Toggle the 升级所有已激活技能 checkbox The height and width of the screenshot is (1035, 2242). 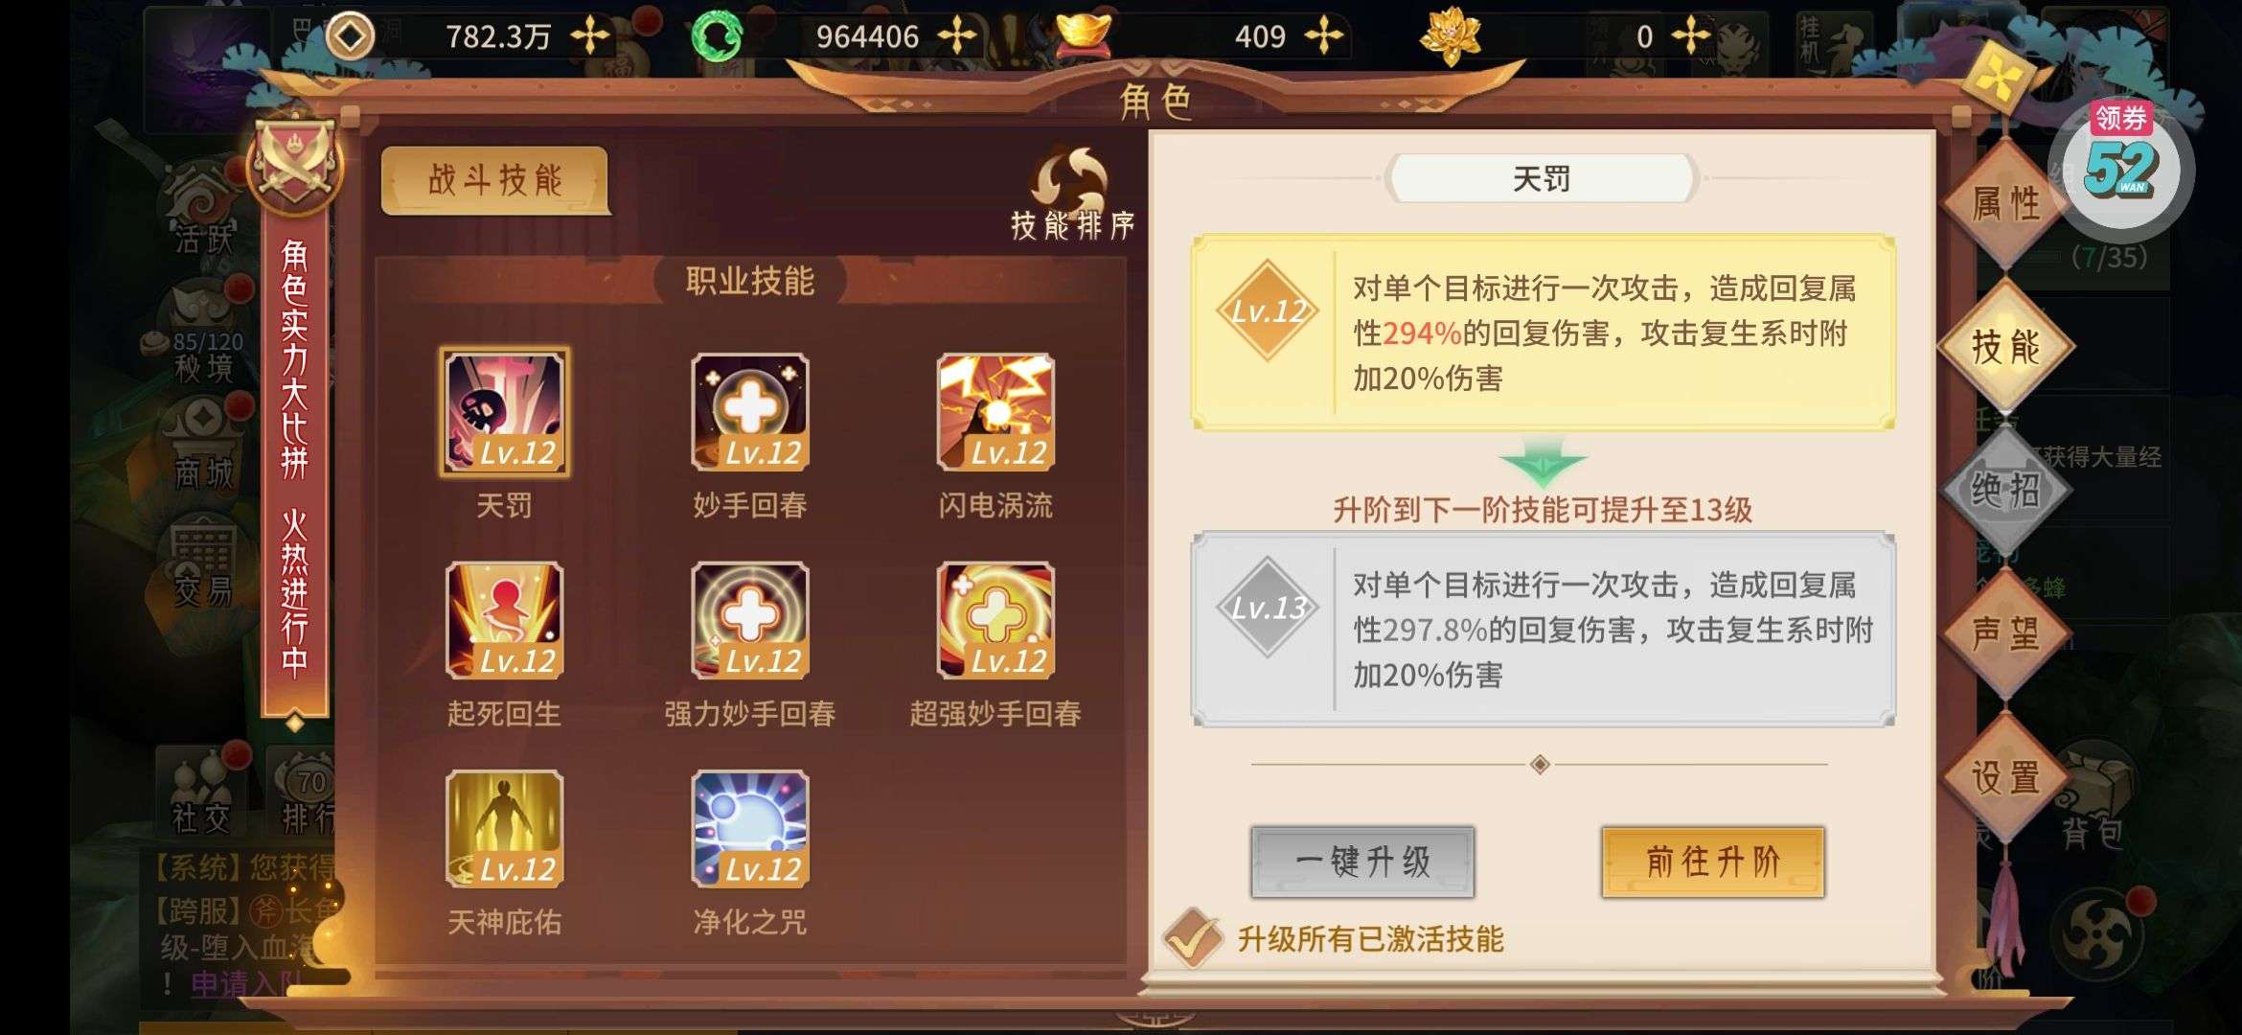coord(1192,937)
